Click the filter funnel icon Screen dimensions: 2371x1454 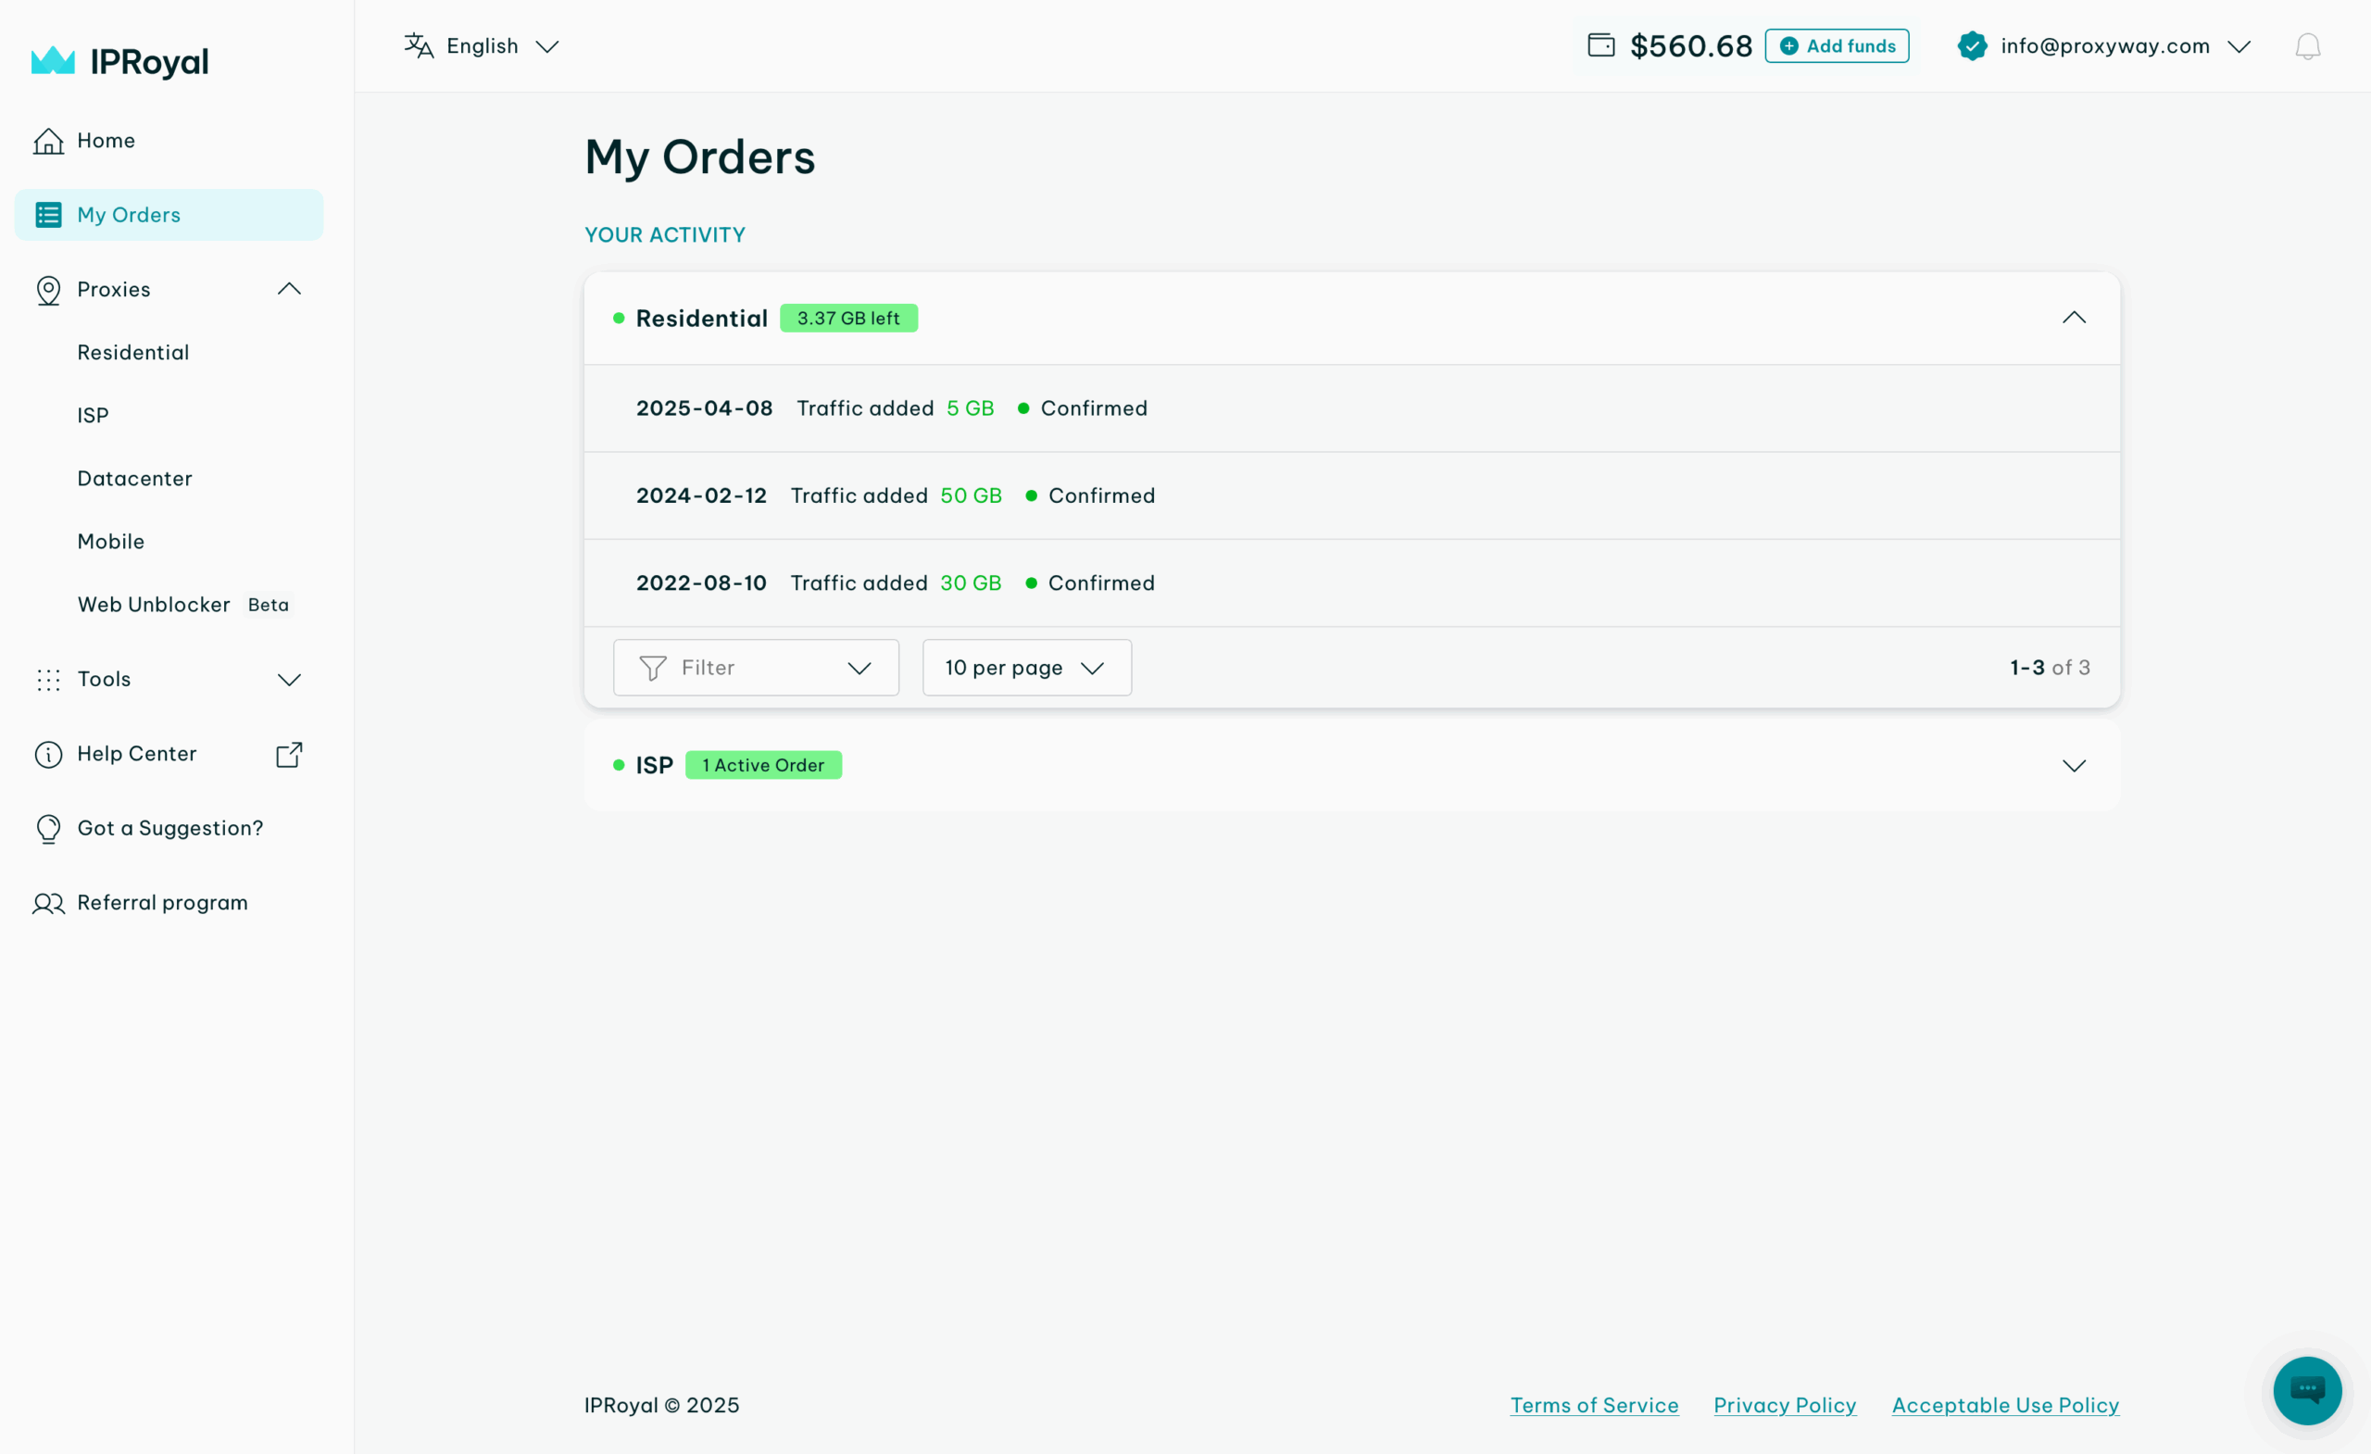click(x=653, y=668)
